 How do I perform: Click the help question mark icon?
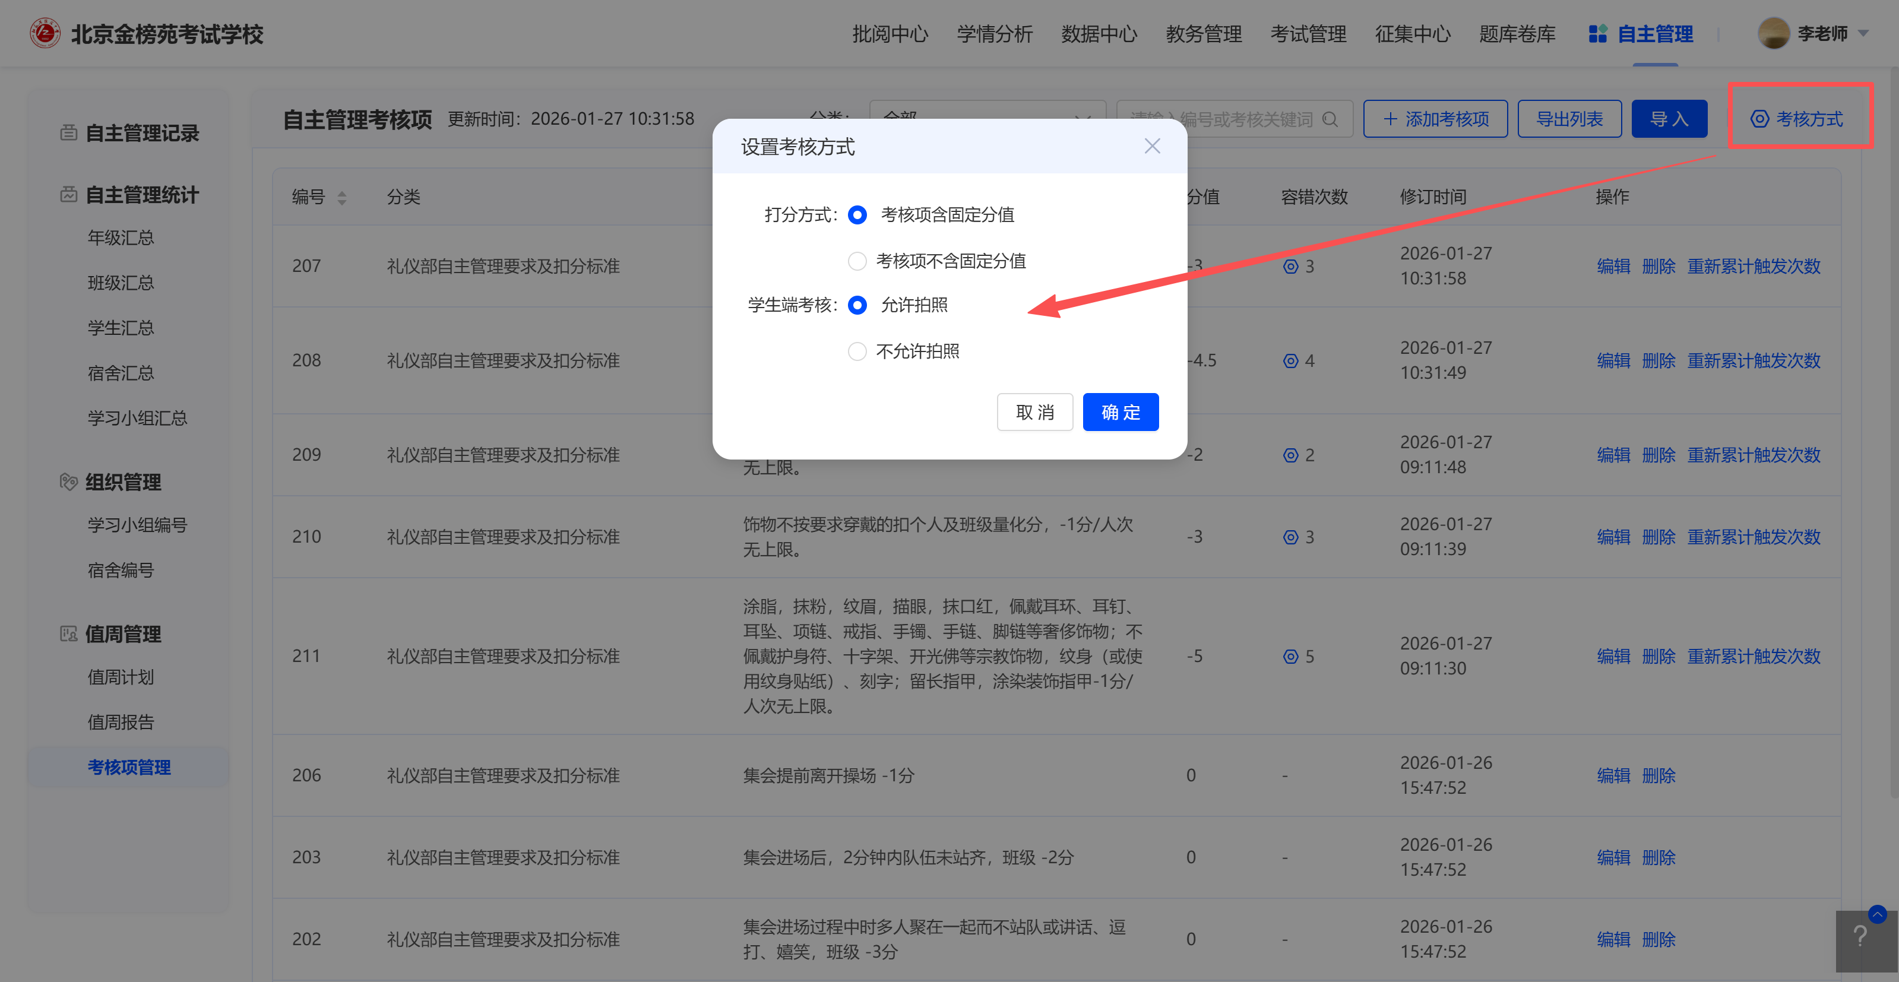coord(1860,937)
